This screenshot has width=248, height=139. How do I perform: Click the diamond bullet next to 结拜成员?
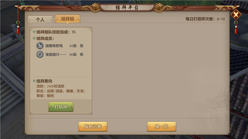(x=34, y=38)
